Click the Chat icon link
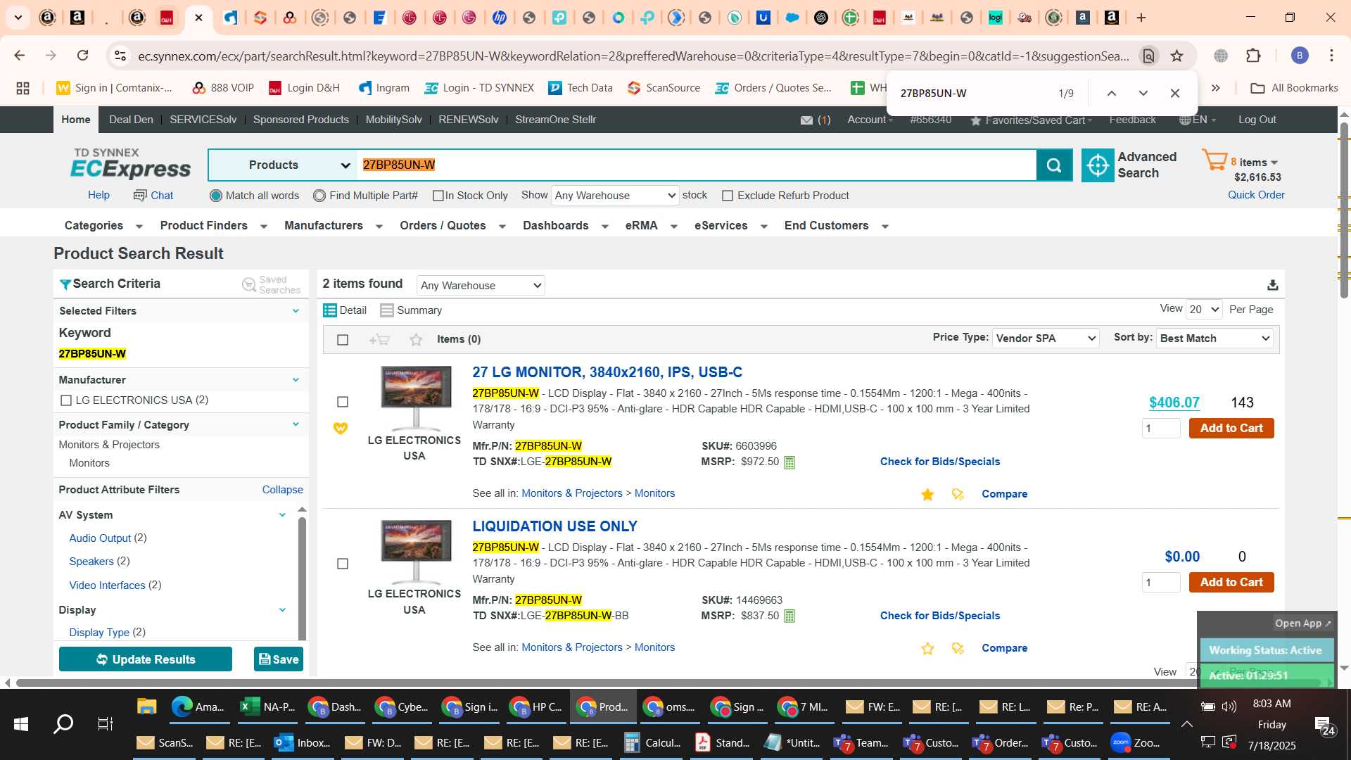The image size is (1351, 760). click(x=153, y=196)
